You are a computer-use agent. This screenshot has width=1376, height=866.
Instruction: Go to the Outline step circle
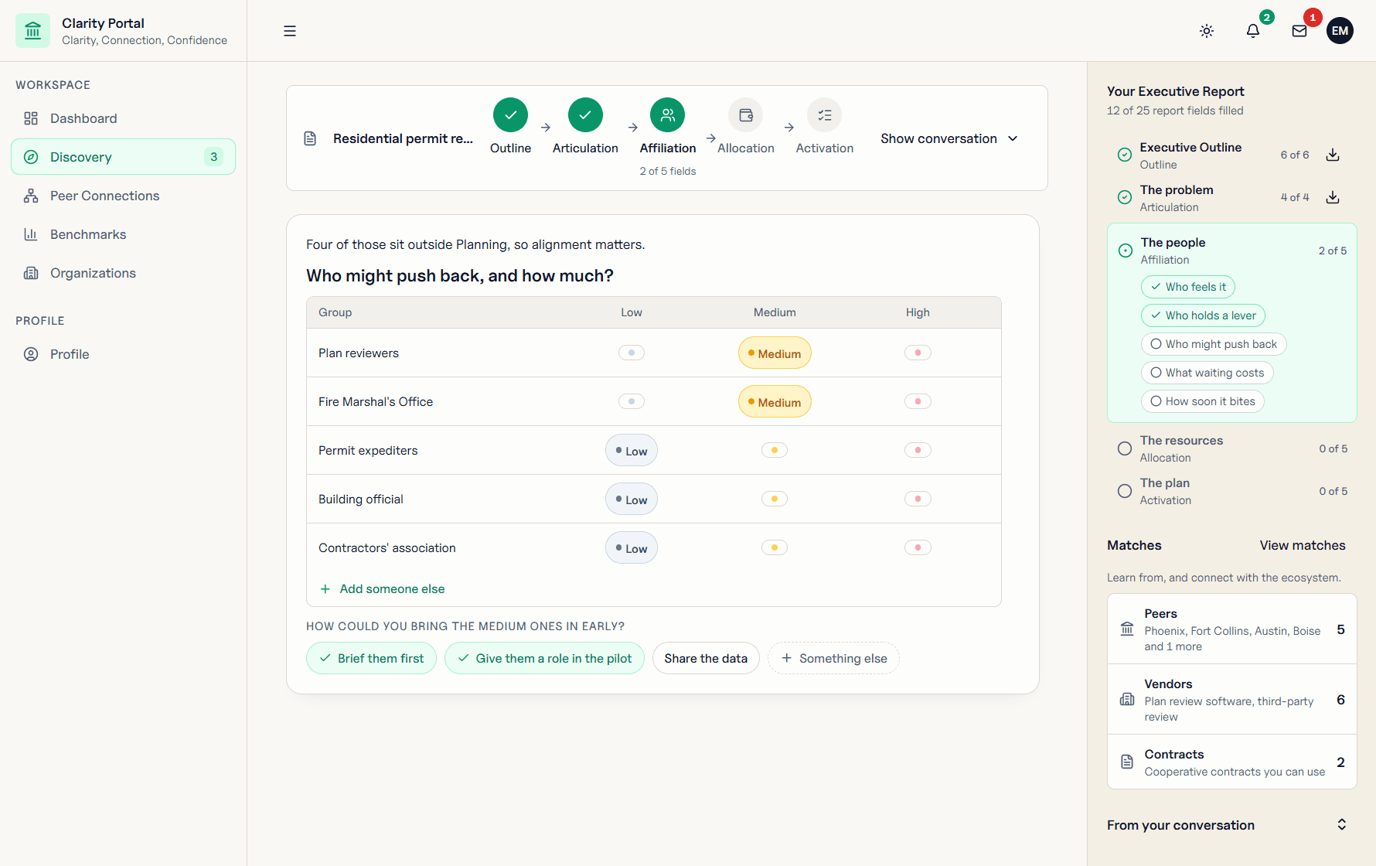510,115
